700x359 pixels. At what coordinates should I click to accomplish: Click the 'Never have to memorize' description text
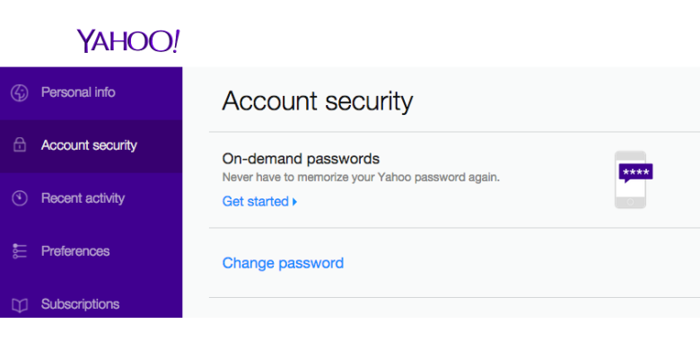[360, 177]
